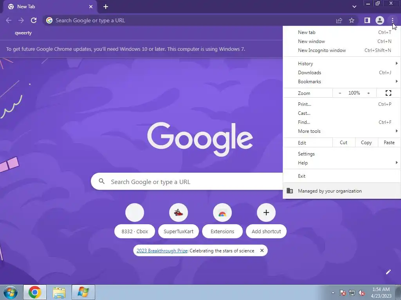Open the 2023 Breakthrough Prize link
The height and width of the screenshot is (300, 401).
[162, 250]
